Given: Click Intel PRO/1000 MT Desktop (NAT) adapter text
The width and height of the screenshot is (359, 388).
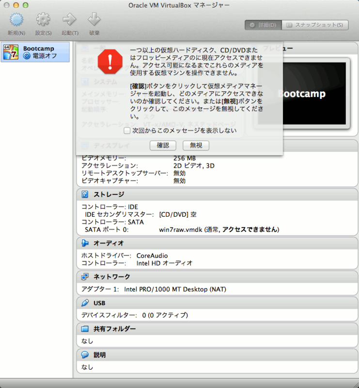Looking at the screenshot, I should coord(175,289).
